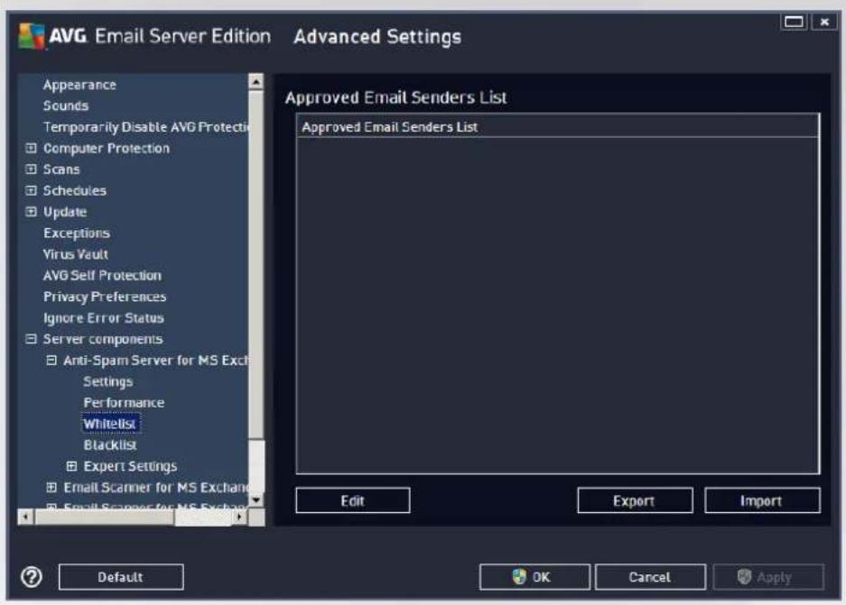The image size is (846, 605).
Task: Open AVG Self Protection settings
Action: point(102,275)
